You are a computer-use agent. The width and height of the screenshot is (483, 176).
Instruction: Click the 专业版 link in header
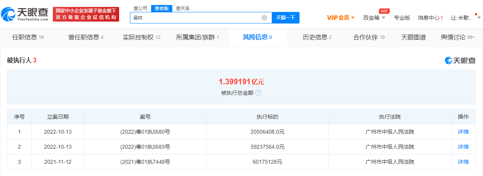402,18
